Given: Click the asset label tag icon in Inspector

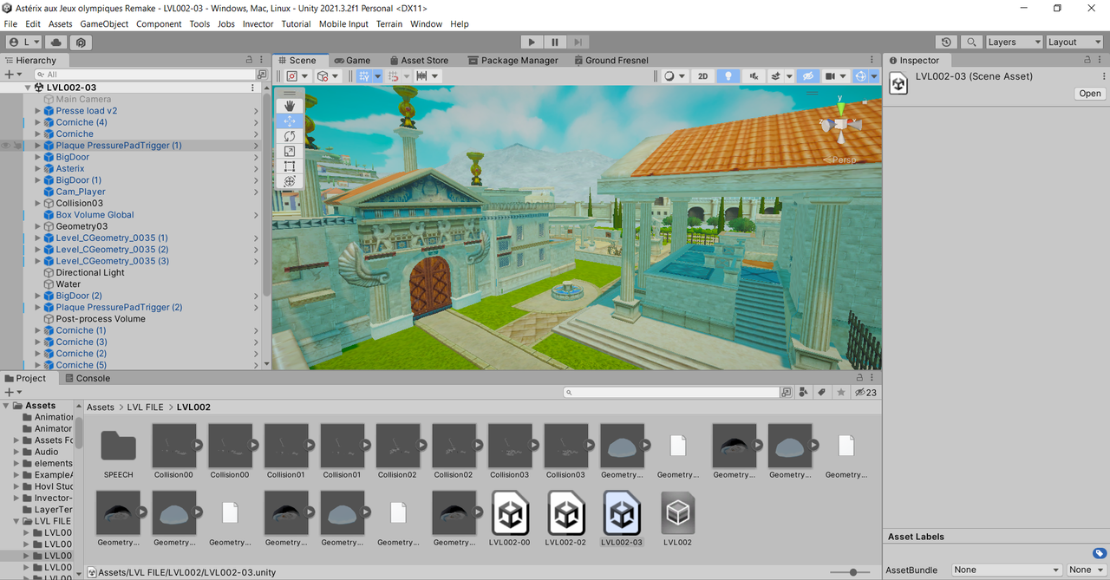Looking at the screenshot, I should (1099, 553).
